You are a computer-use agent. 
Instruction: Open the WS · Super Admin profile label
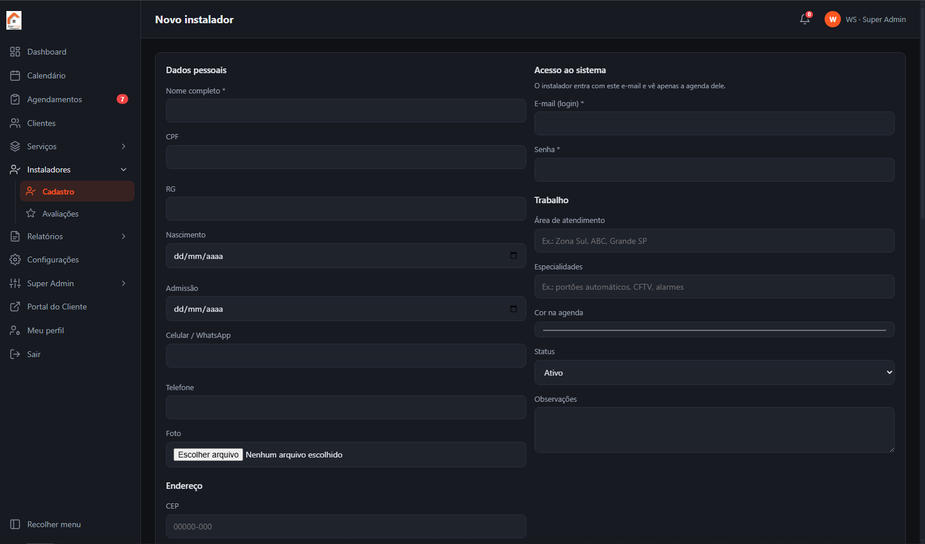876,19
